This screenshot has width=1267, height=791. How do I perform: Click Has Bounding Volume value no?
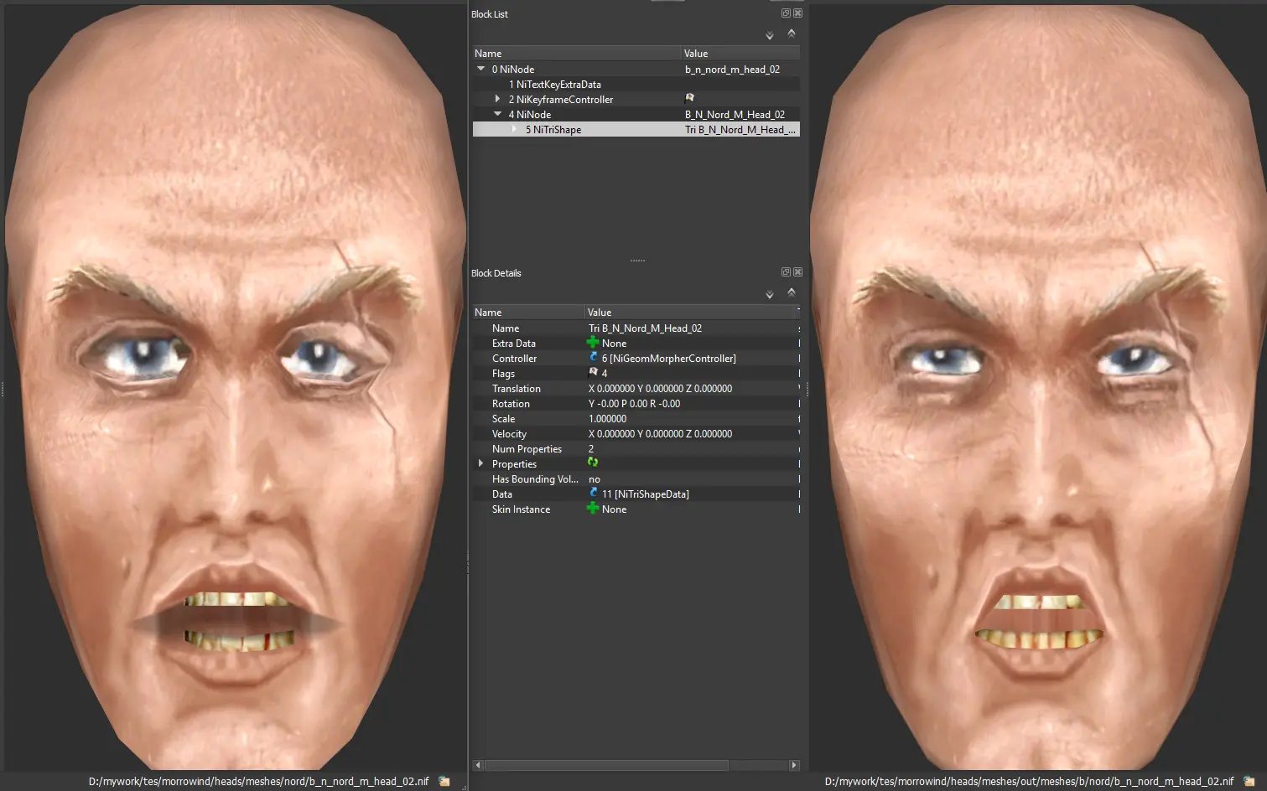(595, 479)
